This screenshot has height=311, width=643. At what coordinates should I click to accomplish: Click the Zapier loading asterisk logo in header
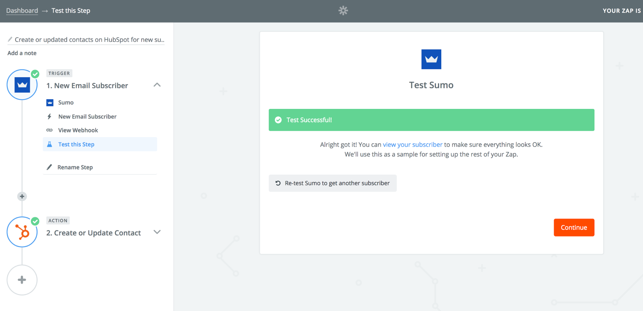click(343, 11)
